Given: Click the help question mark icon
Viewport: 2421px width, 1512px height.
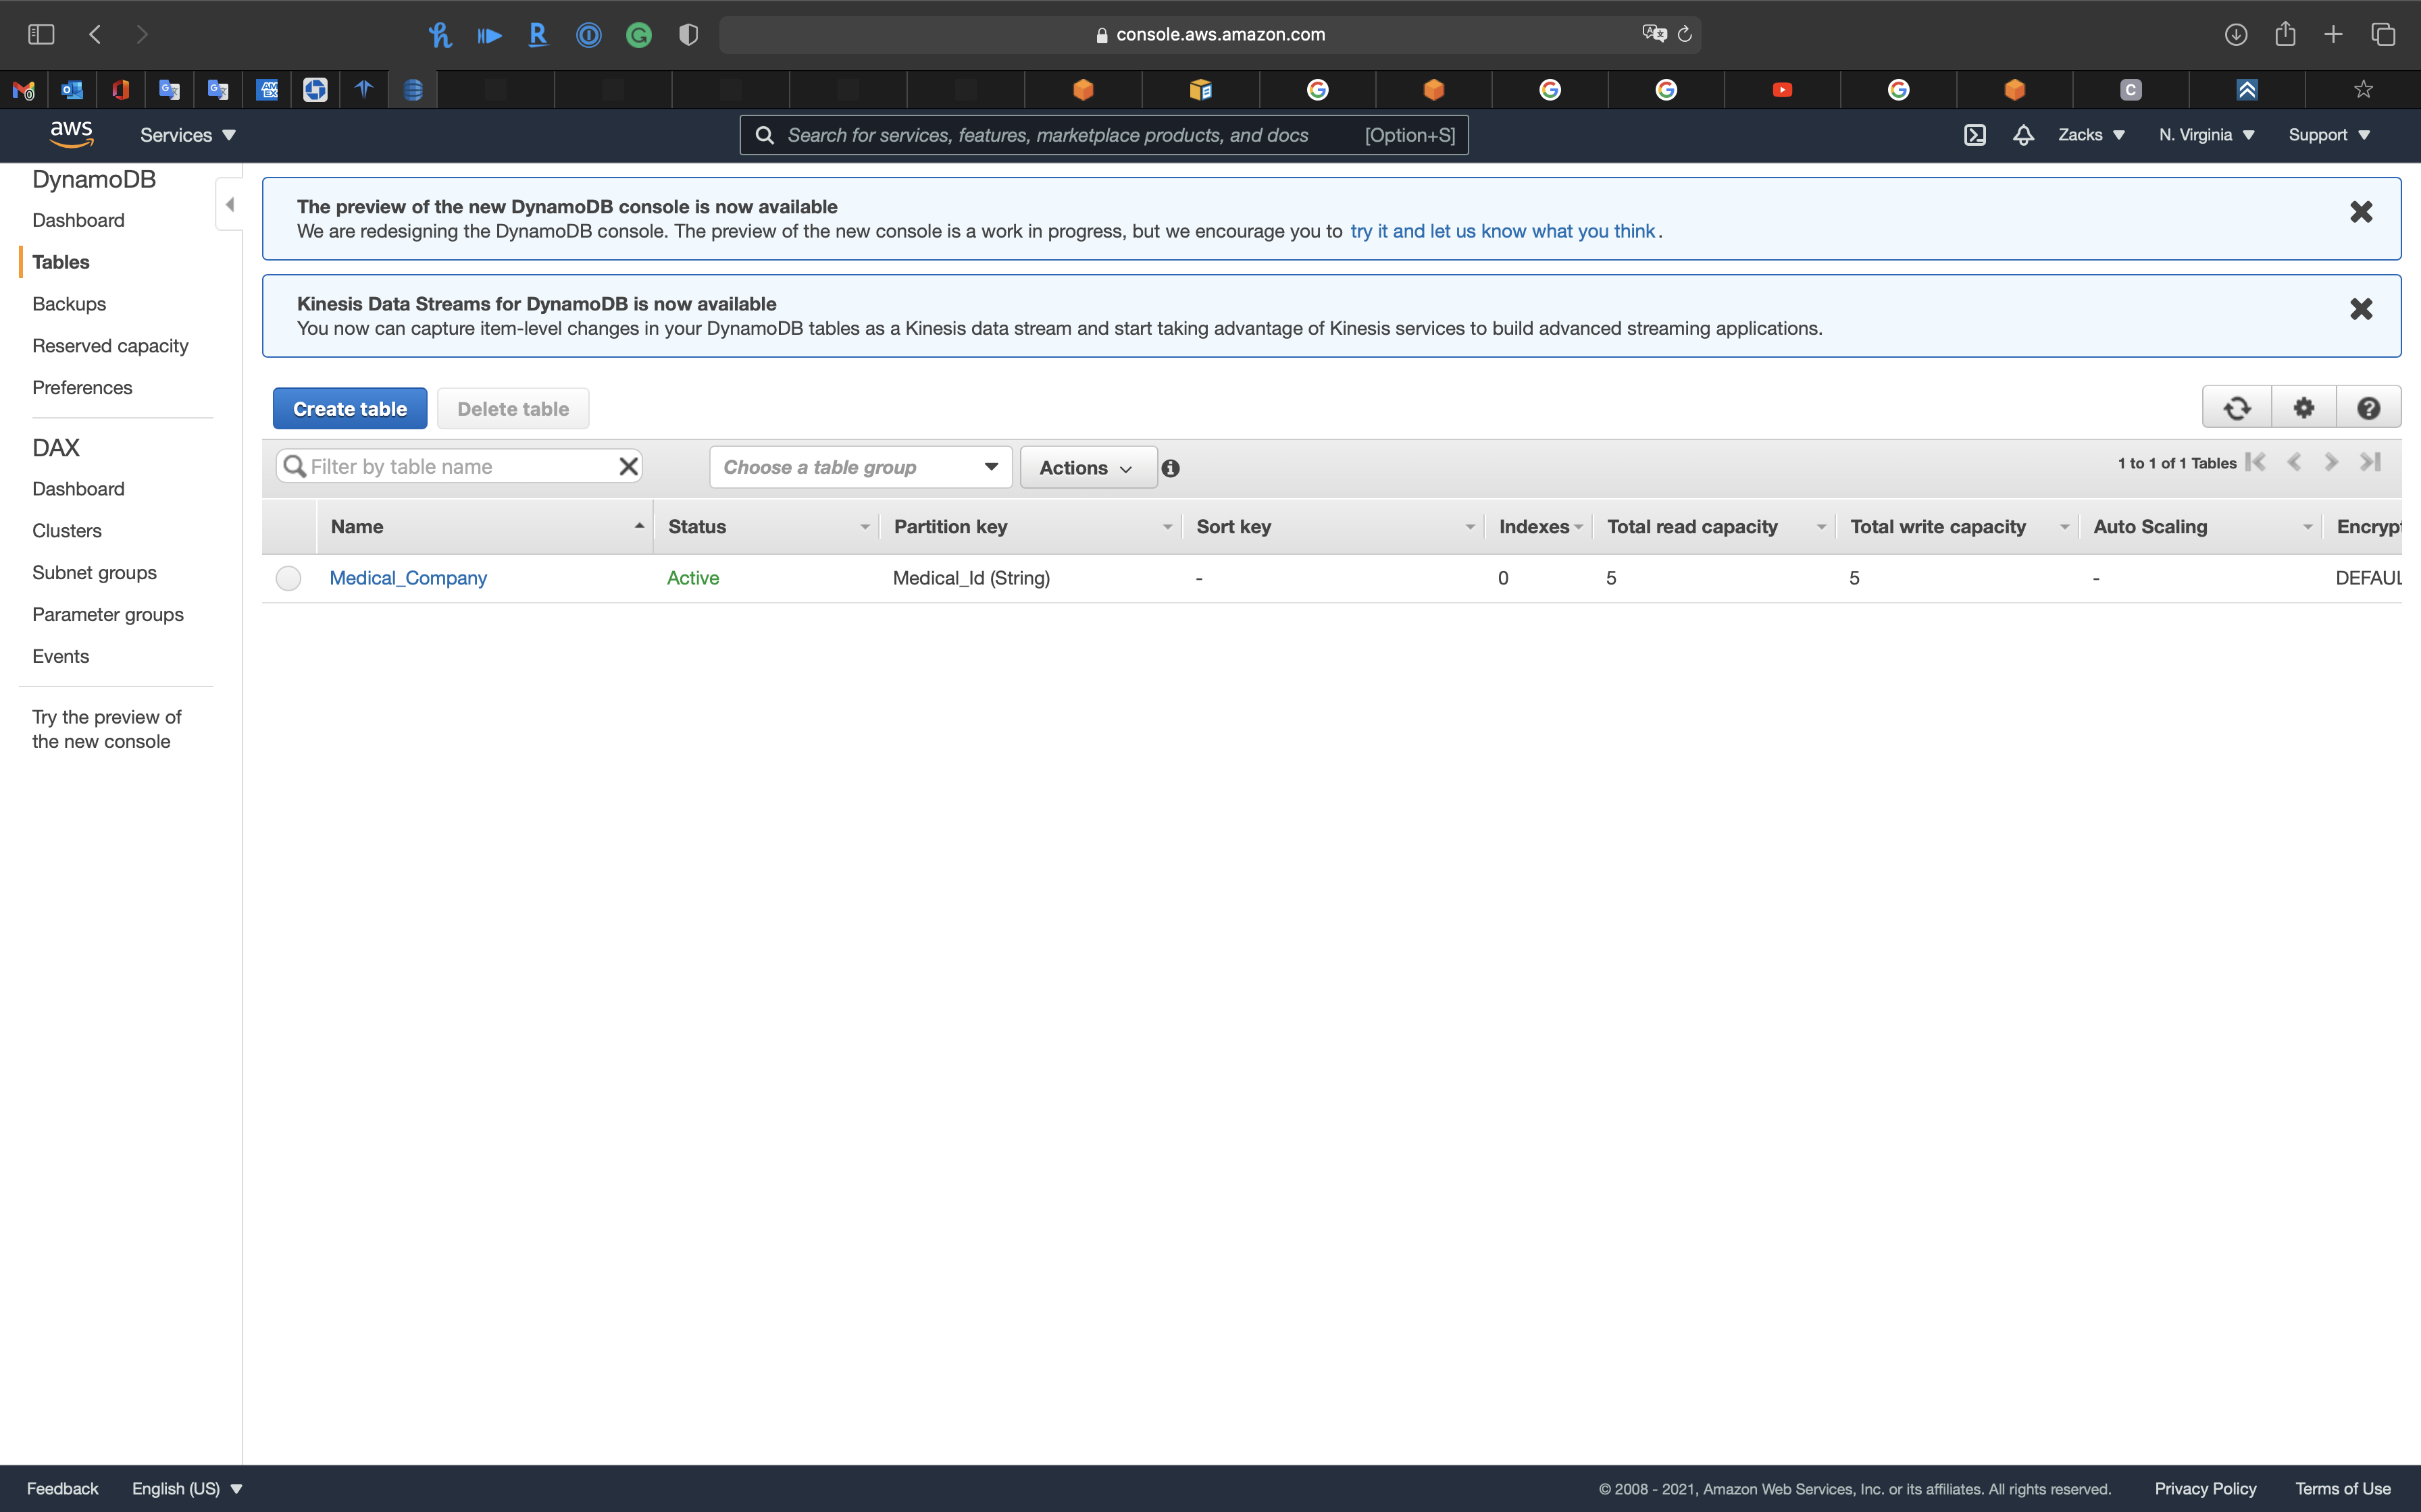Looking at the screenshot, I should (2368, 408).
